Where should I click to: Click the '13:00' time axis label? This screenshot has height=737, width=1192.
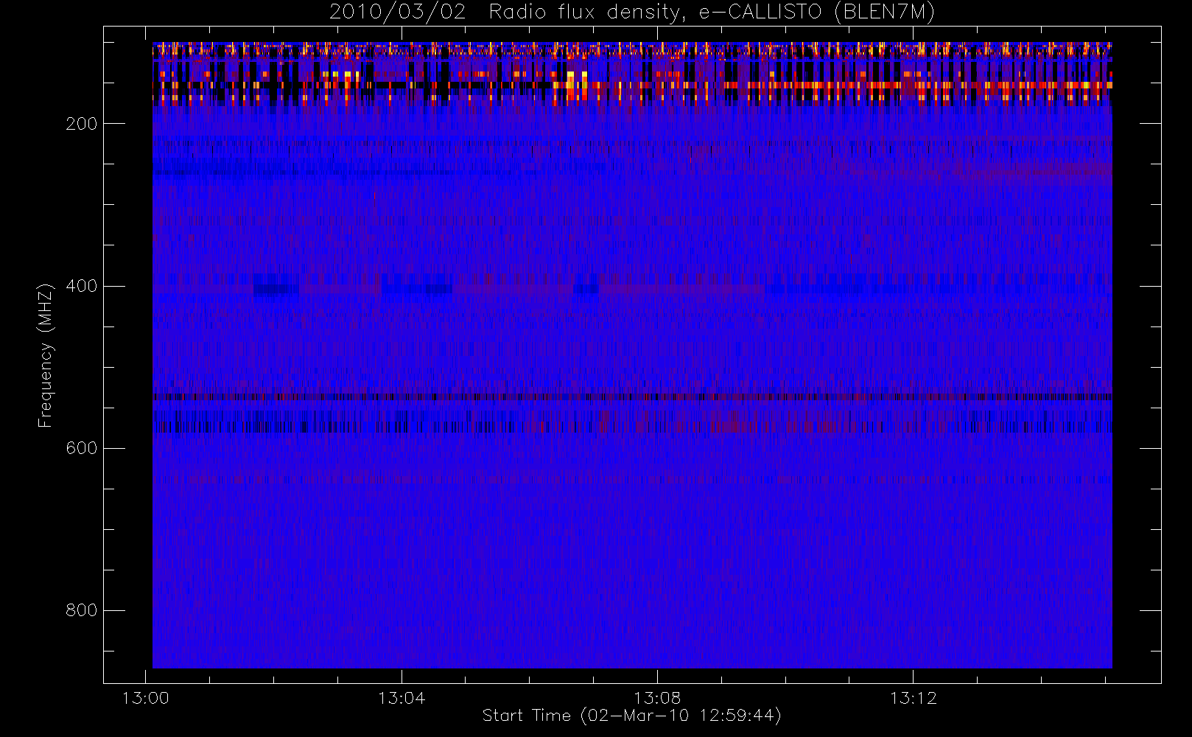click(x=146, y=698)
